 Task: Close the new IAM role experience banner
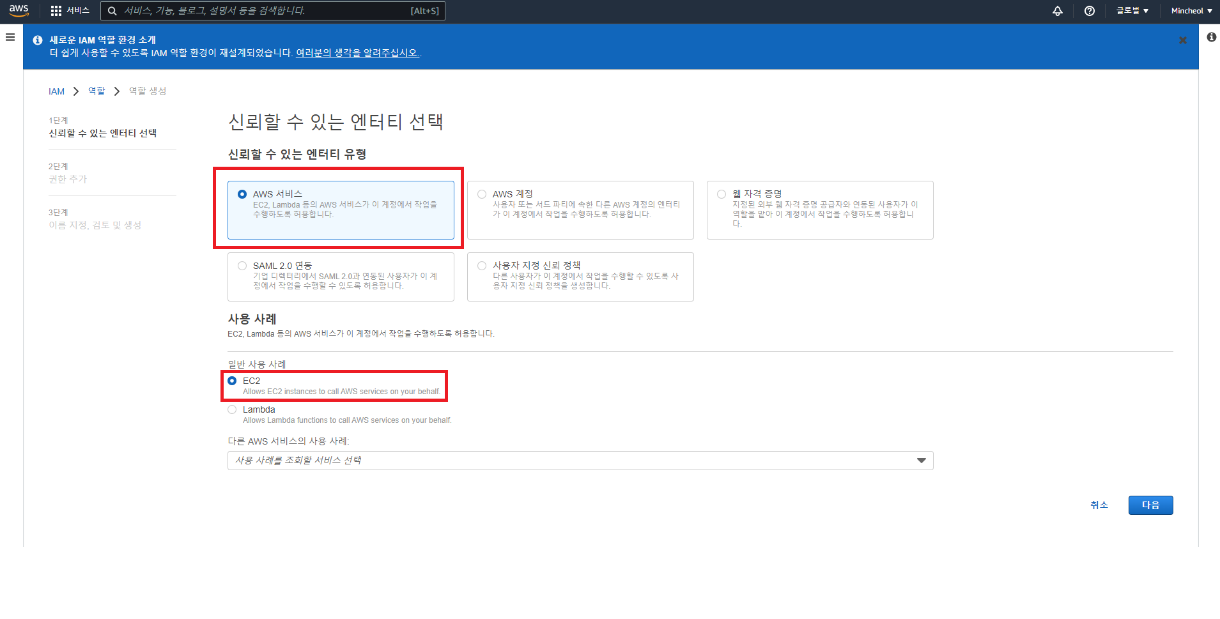[x=1183, y=40]
